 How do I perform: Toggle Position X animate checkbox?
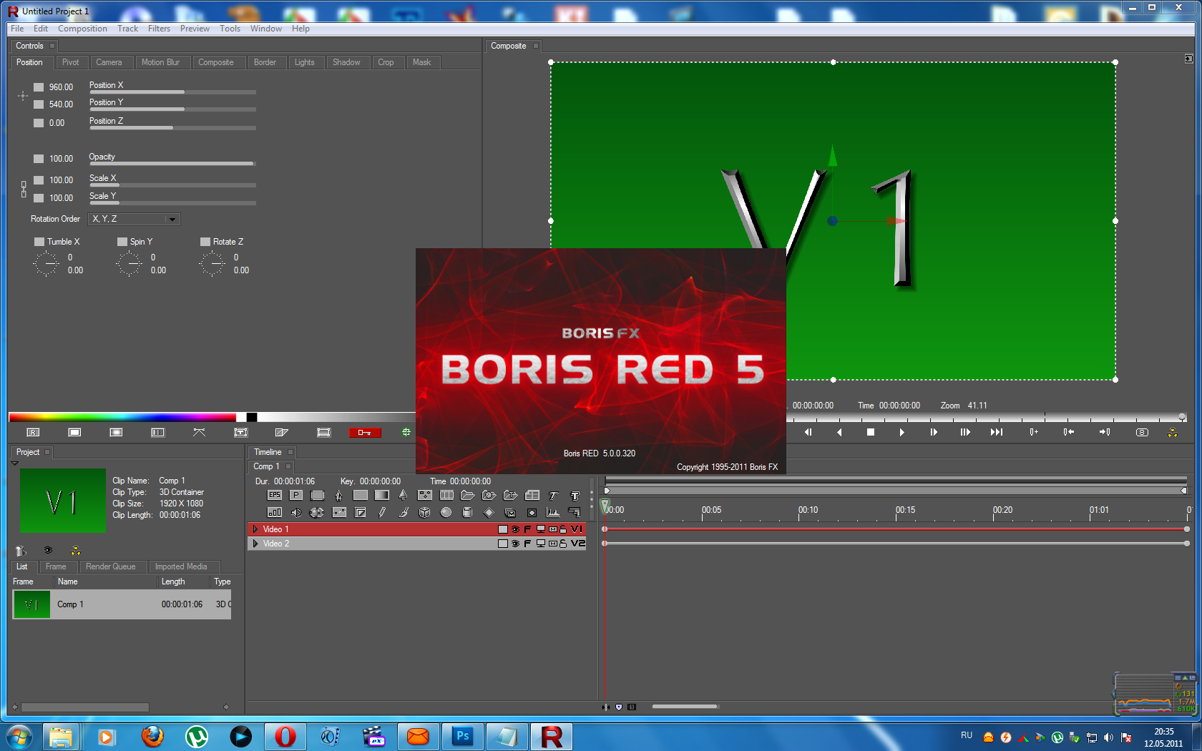[39, 87]
